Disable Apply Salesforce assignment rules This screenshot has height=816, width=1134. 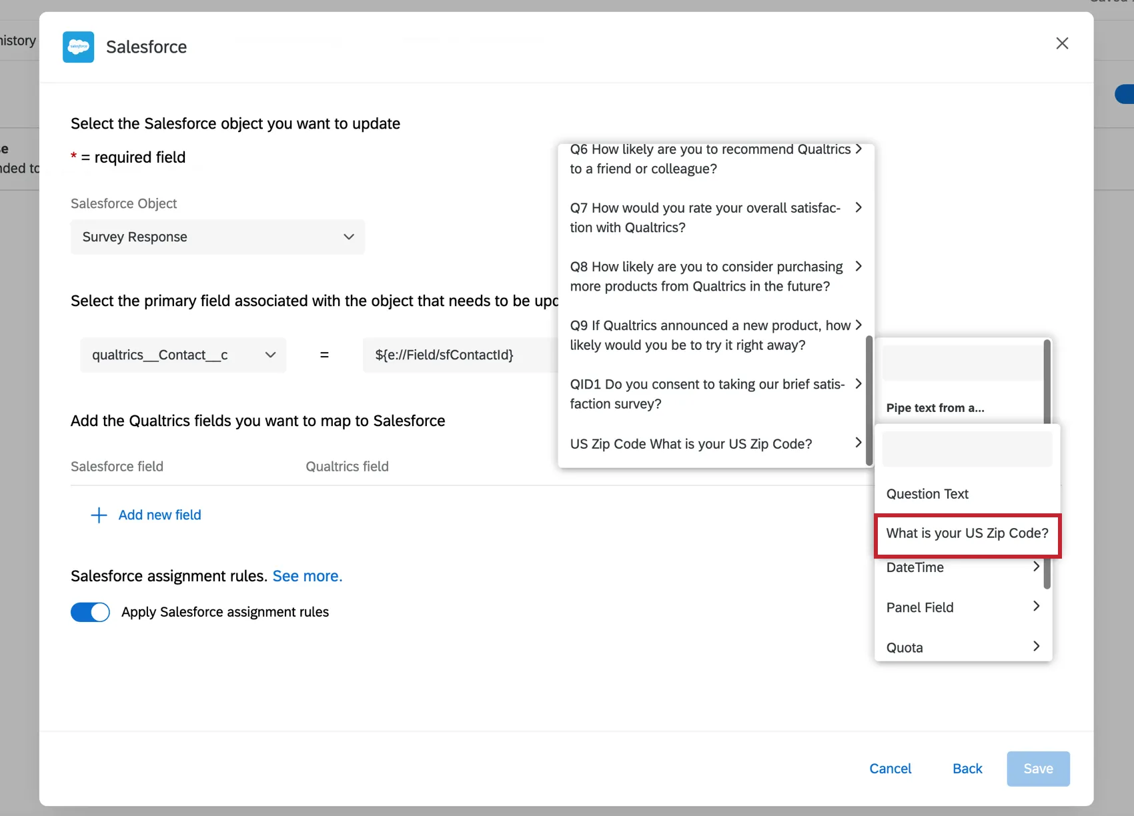coord(90,612)
